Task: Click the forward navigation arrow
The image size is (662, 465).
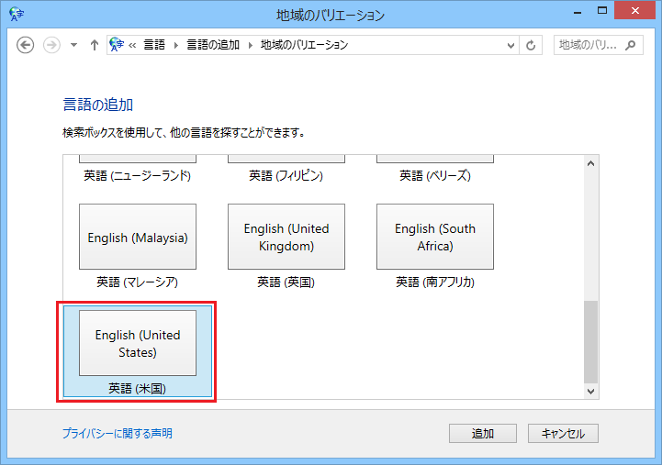Action: pyautogui.click(x=52, y=45)
